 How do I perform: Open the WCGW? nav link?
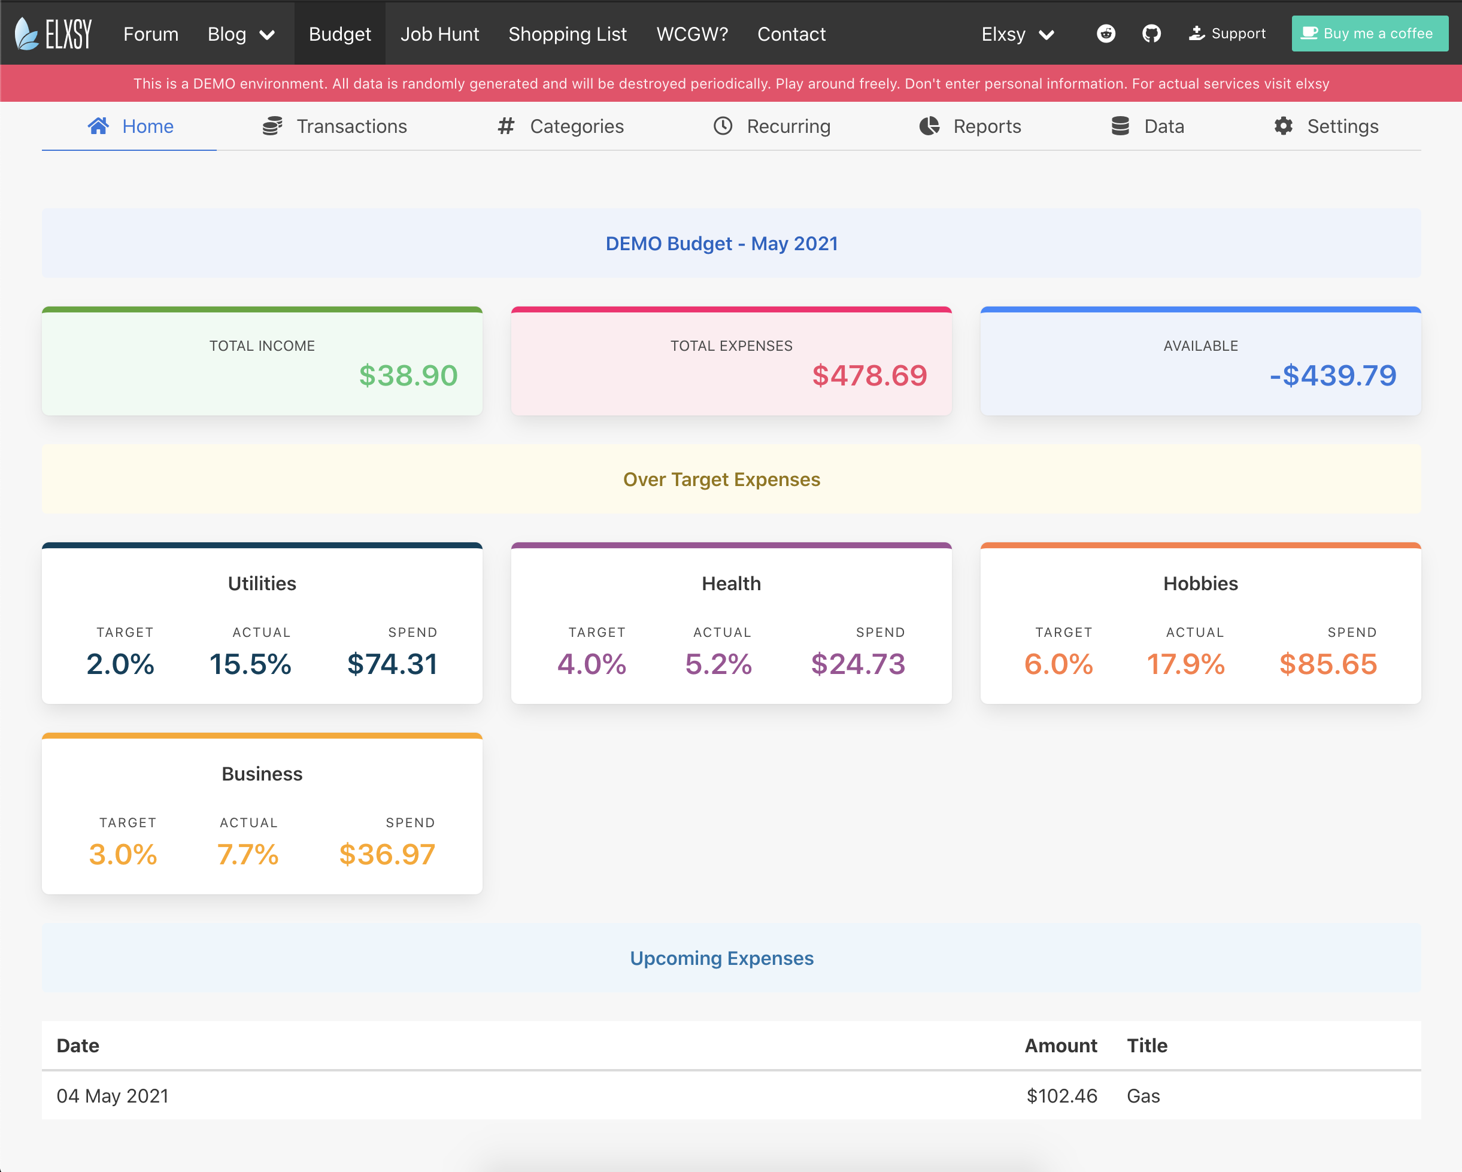[x=691, y=34]
